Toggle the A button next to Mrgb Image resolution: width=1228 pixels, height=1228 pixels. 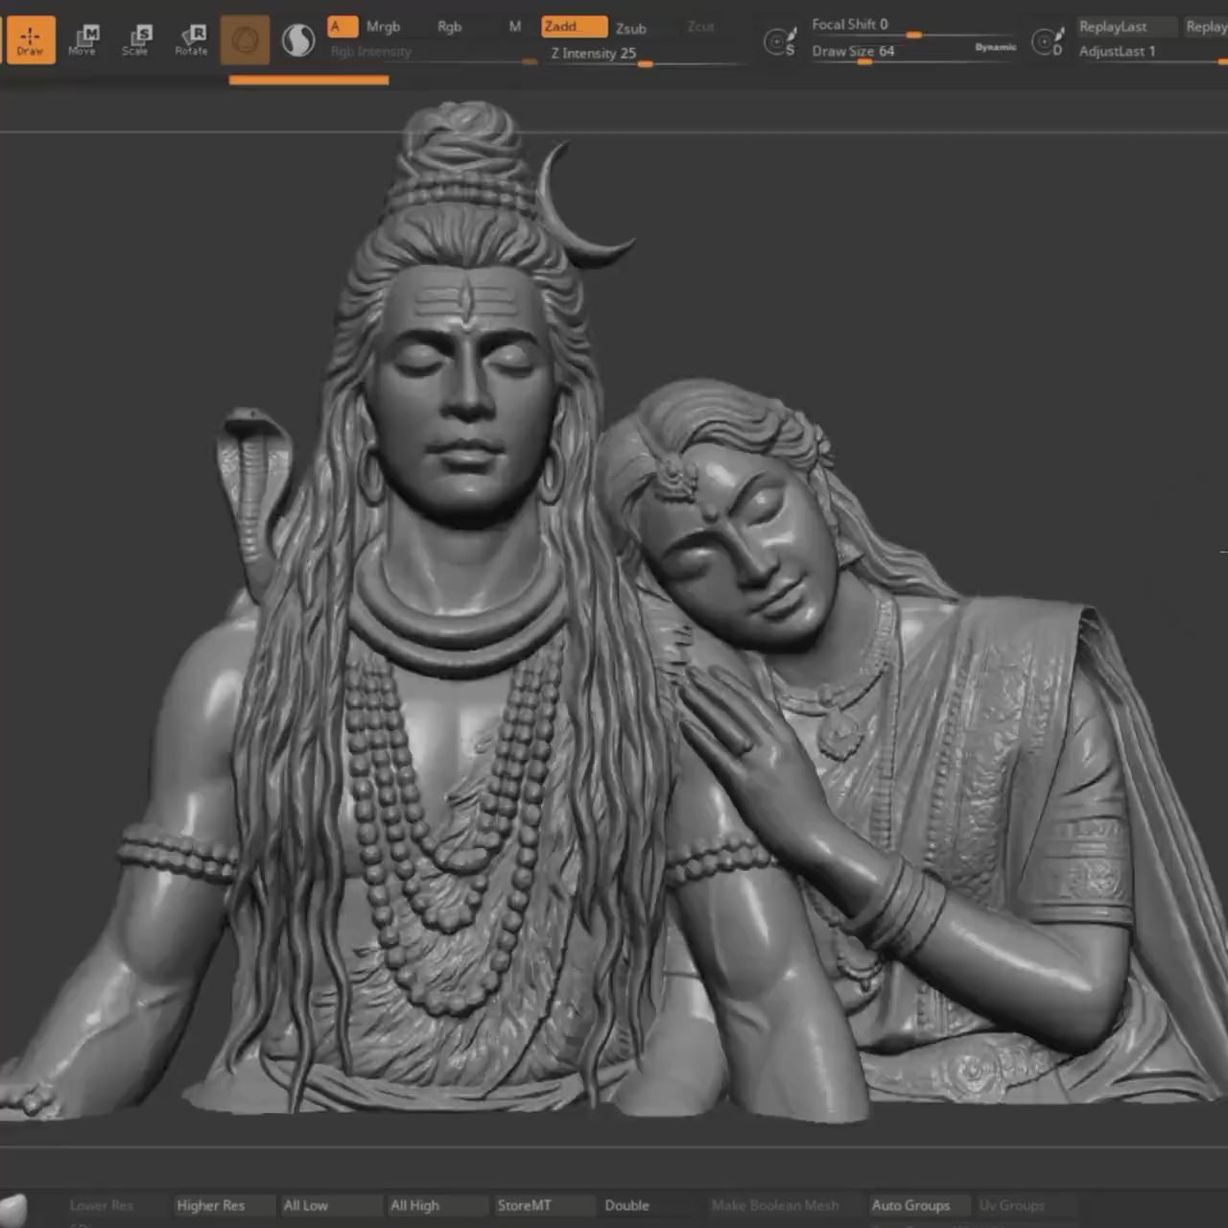click(x=342, y=27)
